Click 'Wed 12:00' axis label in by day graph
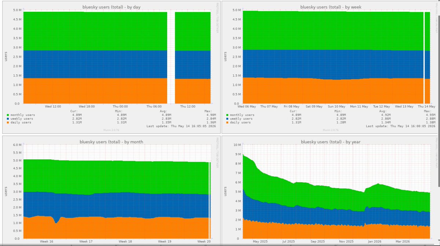The width and height of the screenshot is (440, 246). click(53, 107)
